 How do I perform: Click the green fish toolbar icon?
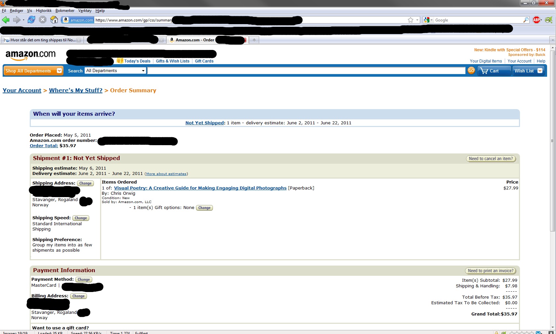pyautogui.click(x=548, y=20)
